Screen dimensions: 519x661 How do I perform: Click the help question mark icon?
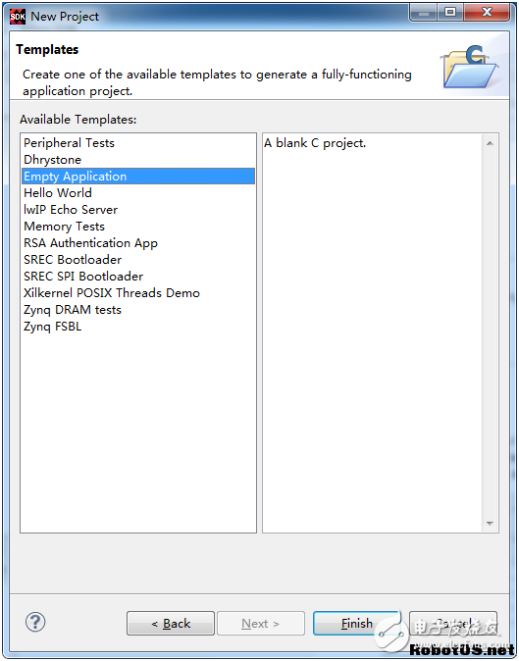click(35, 622)
